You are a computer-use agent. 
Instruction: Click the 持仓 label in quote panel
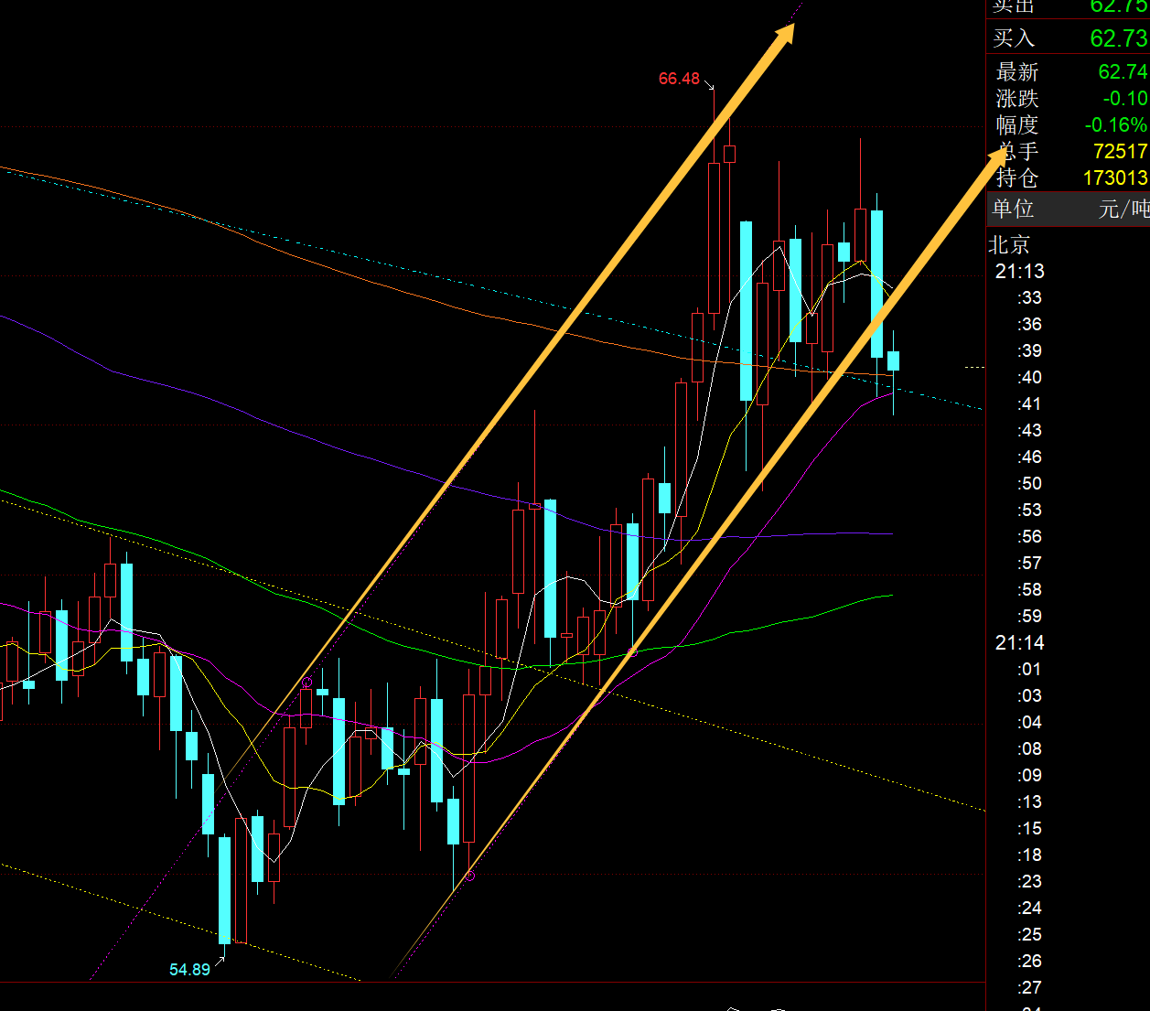[1017, 177]
